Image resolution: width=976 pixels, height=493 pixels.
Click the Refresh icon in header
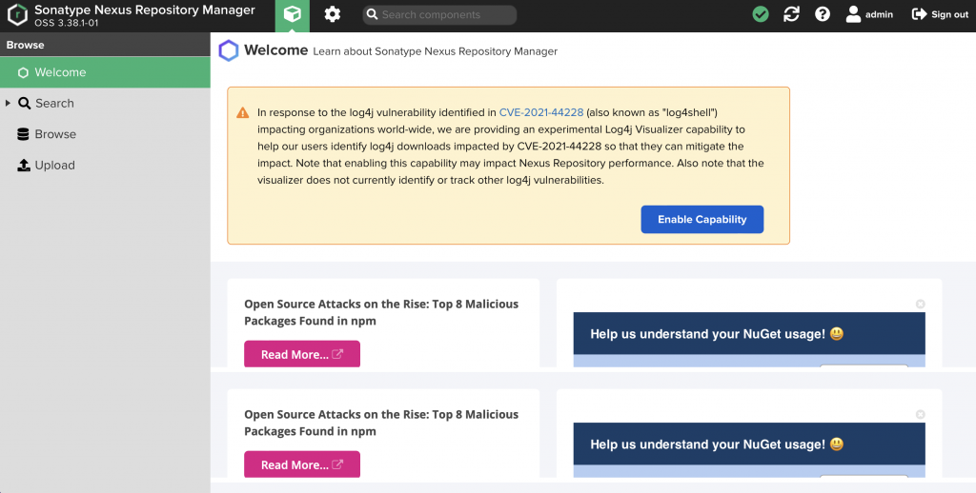(791, 15)
